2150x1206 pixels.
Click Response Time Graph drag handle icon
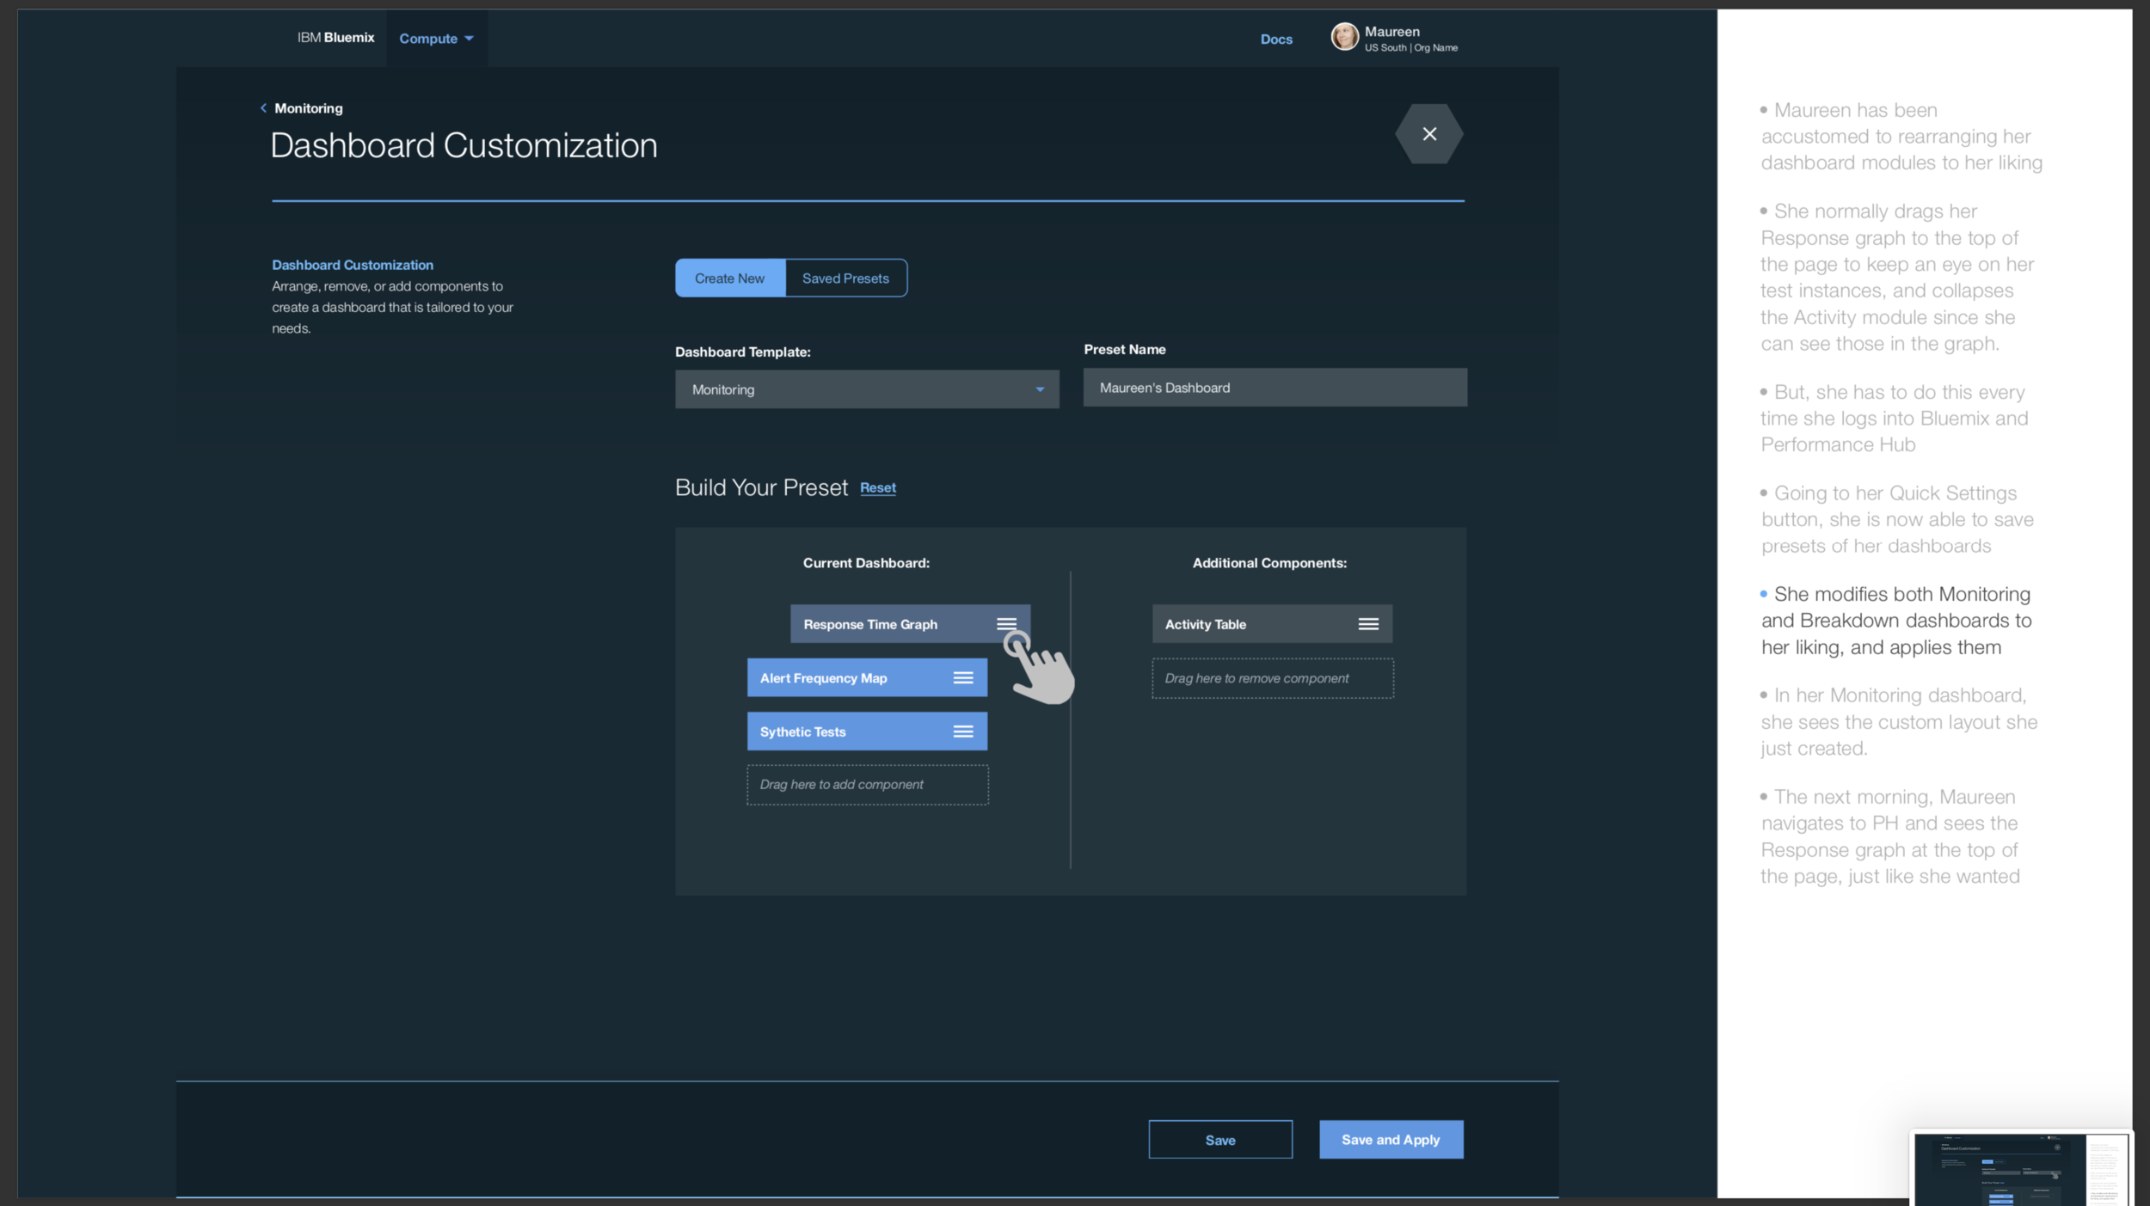[x=1006, y=624]
